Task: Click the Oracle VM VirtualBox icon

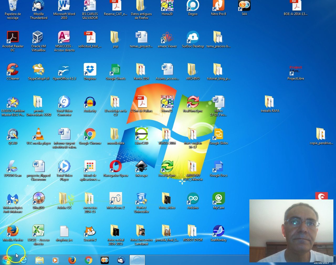Action: point(38,38)
